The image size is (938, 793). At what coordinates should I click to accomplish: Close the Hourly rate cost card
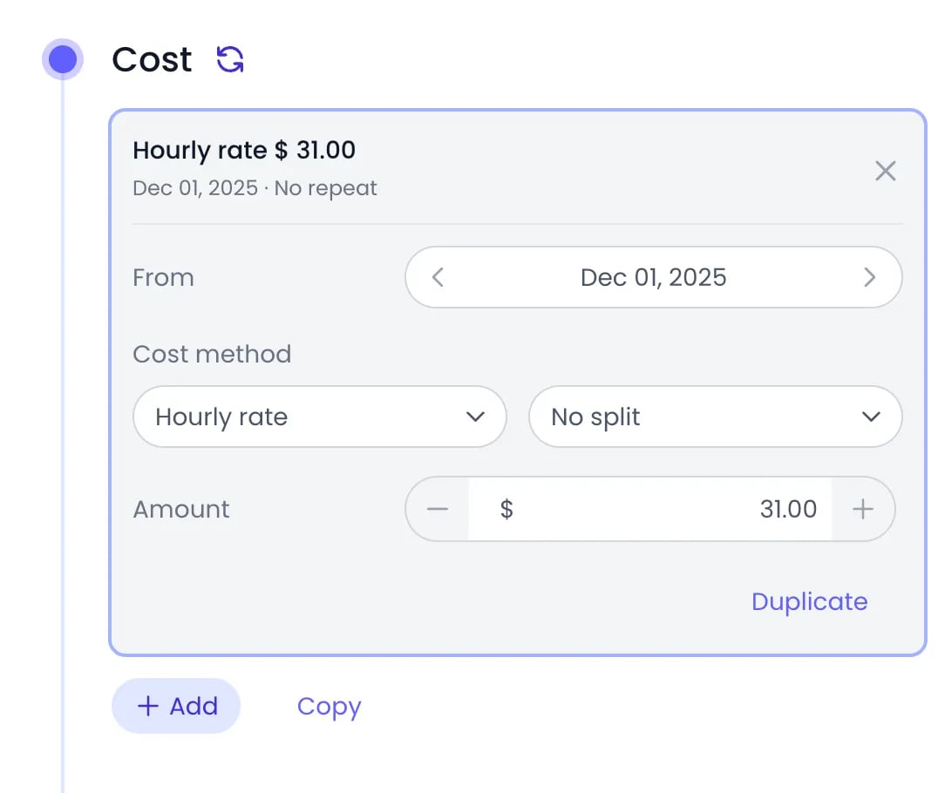(886, 171)
